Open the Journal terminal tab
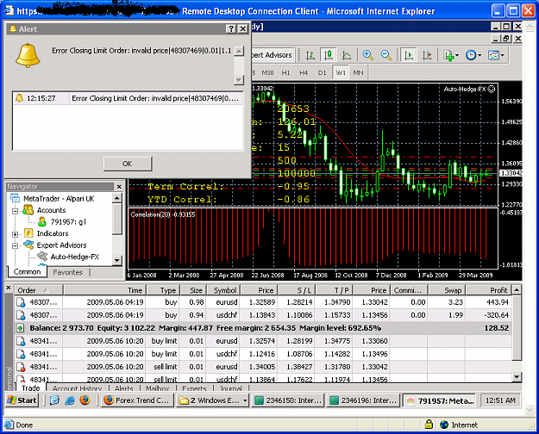The image size is (539, 434). [230, 388]
